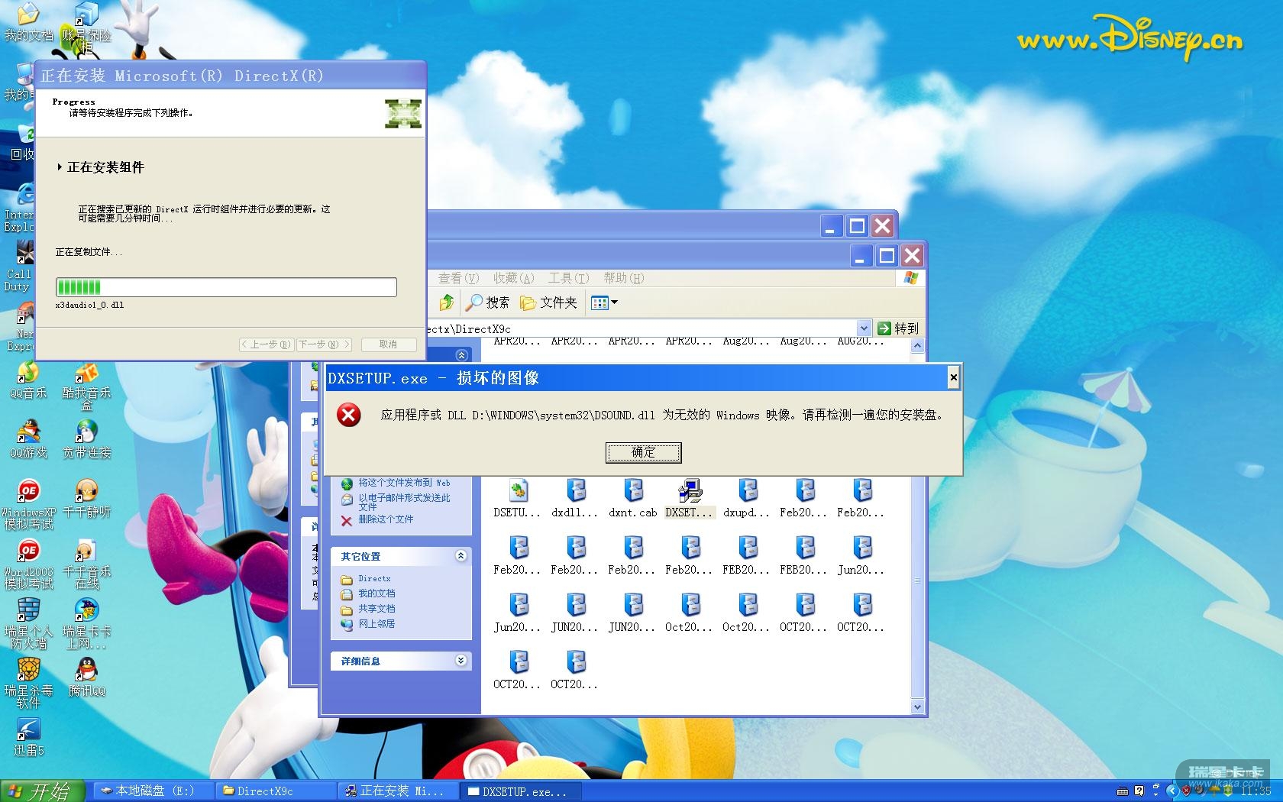This screenshot has width=1283, height=802.
Task: Toggle the 文件夹 pane button
Action: [548, 302]
